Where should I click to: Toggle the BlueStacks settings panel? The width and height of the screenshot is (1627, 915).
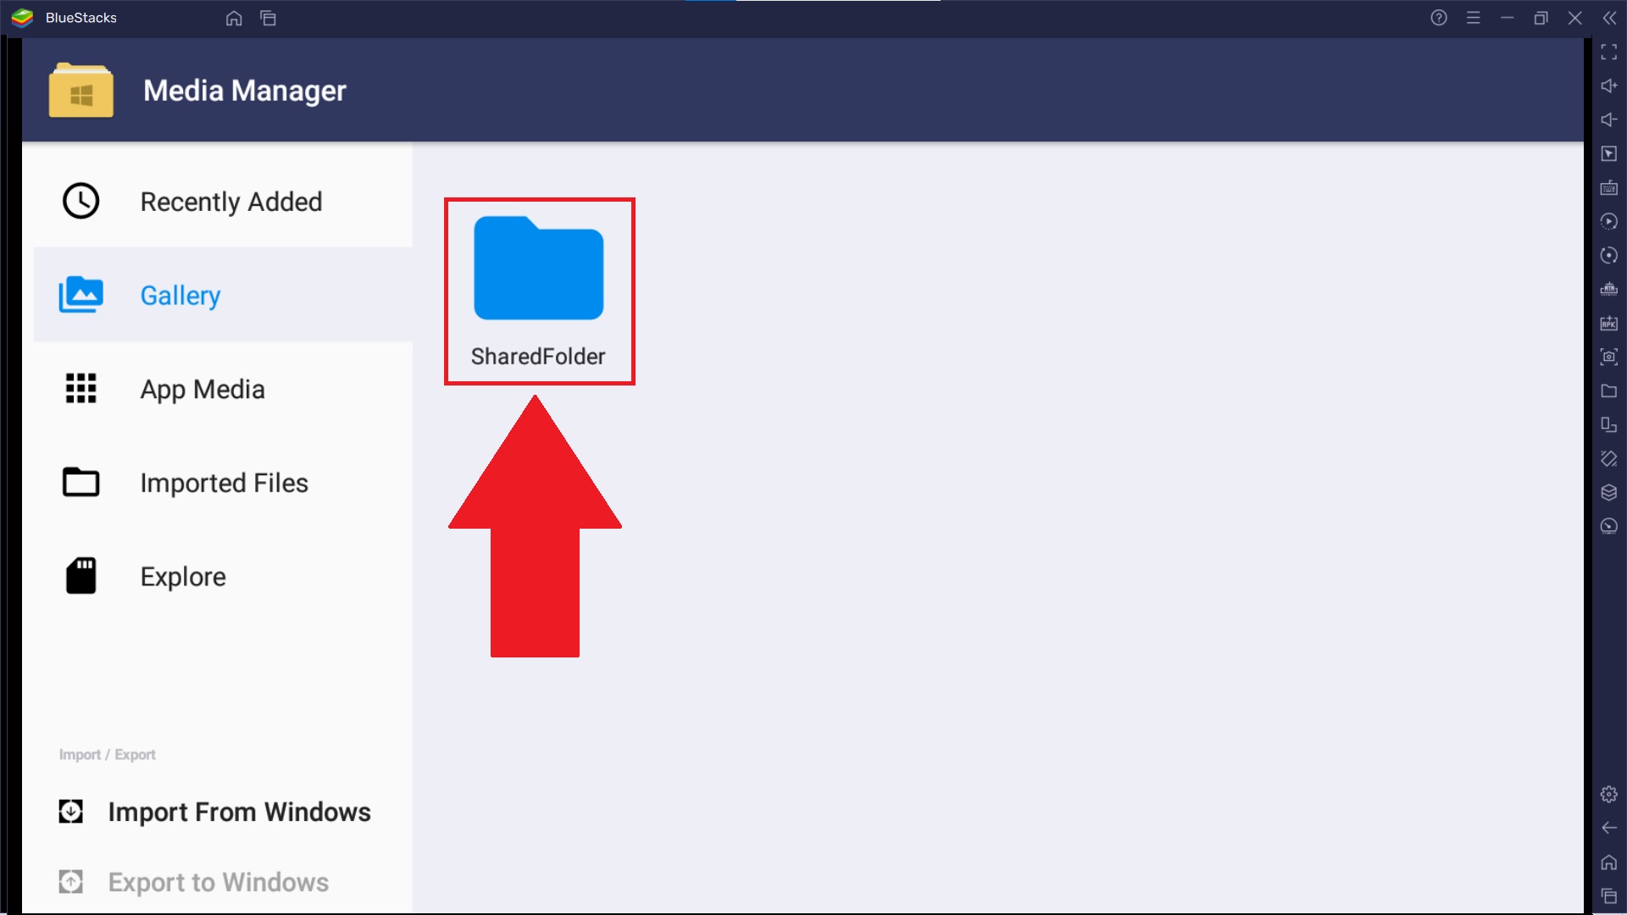coord(1608,795)
